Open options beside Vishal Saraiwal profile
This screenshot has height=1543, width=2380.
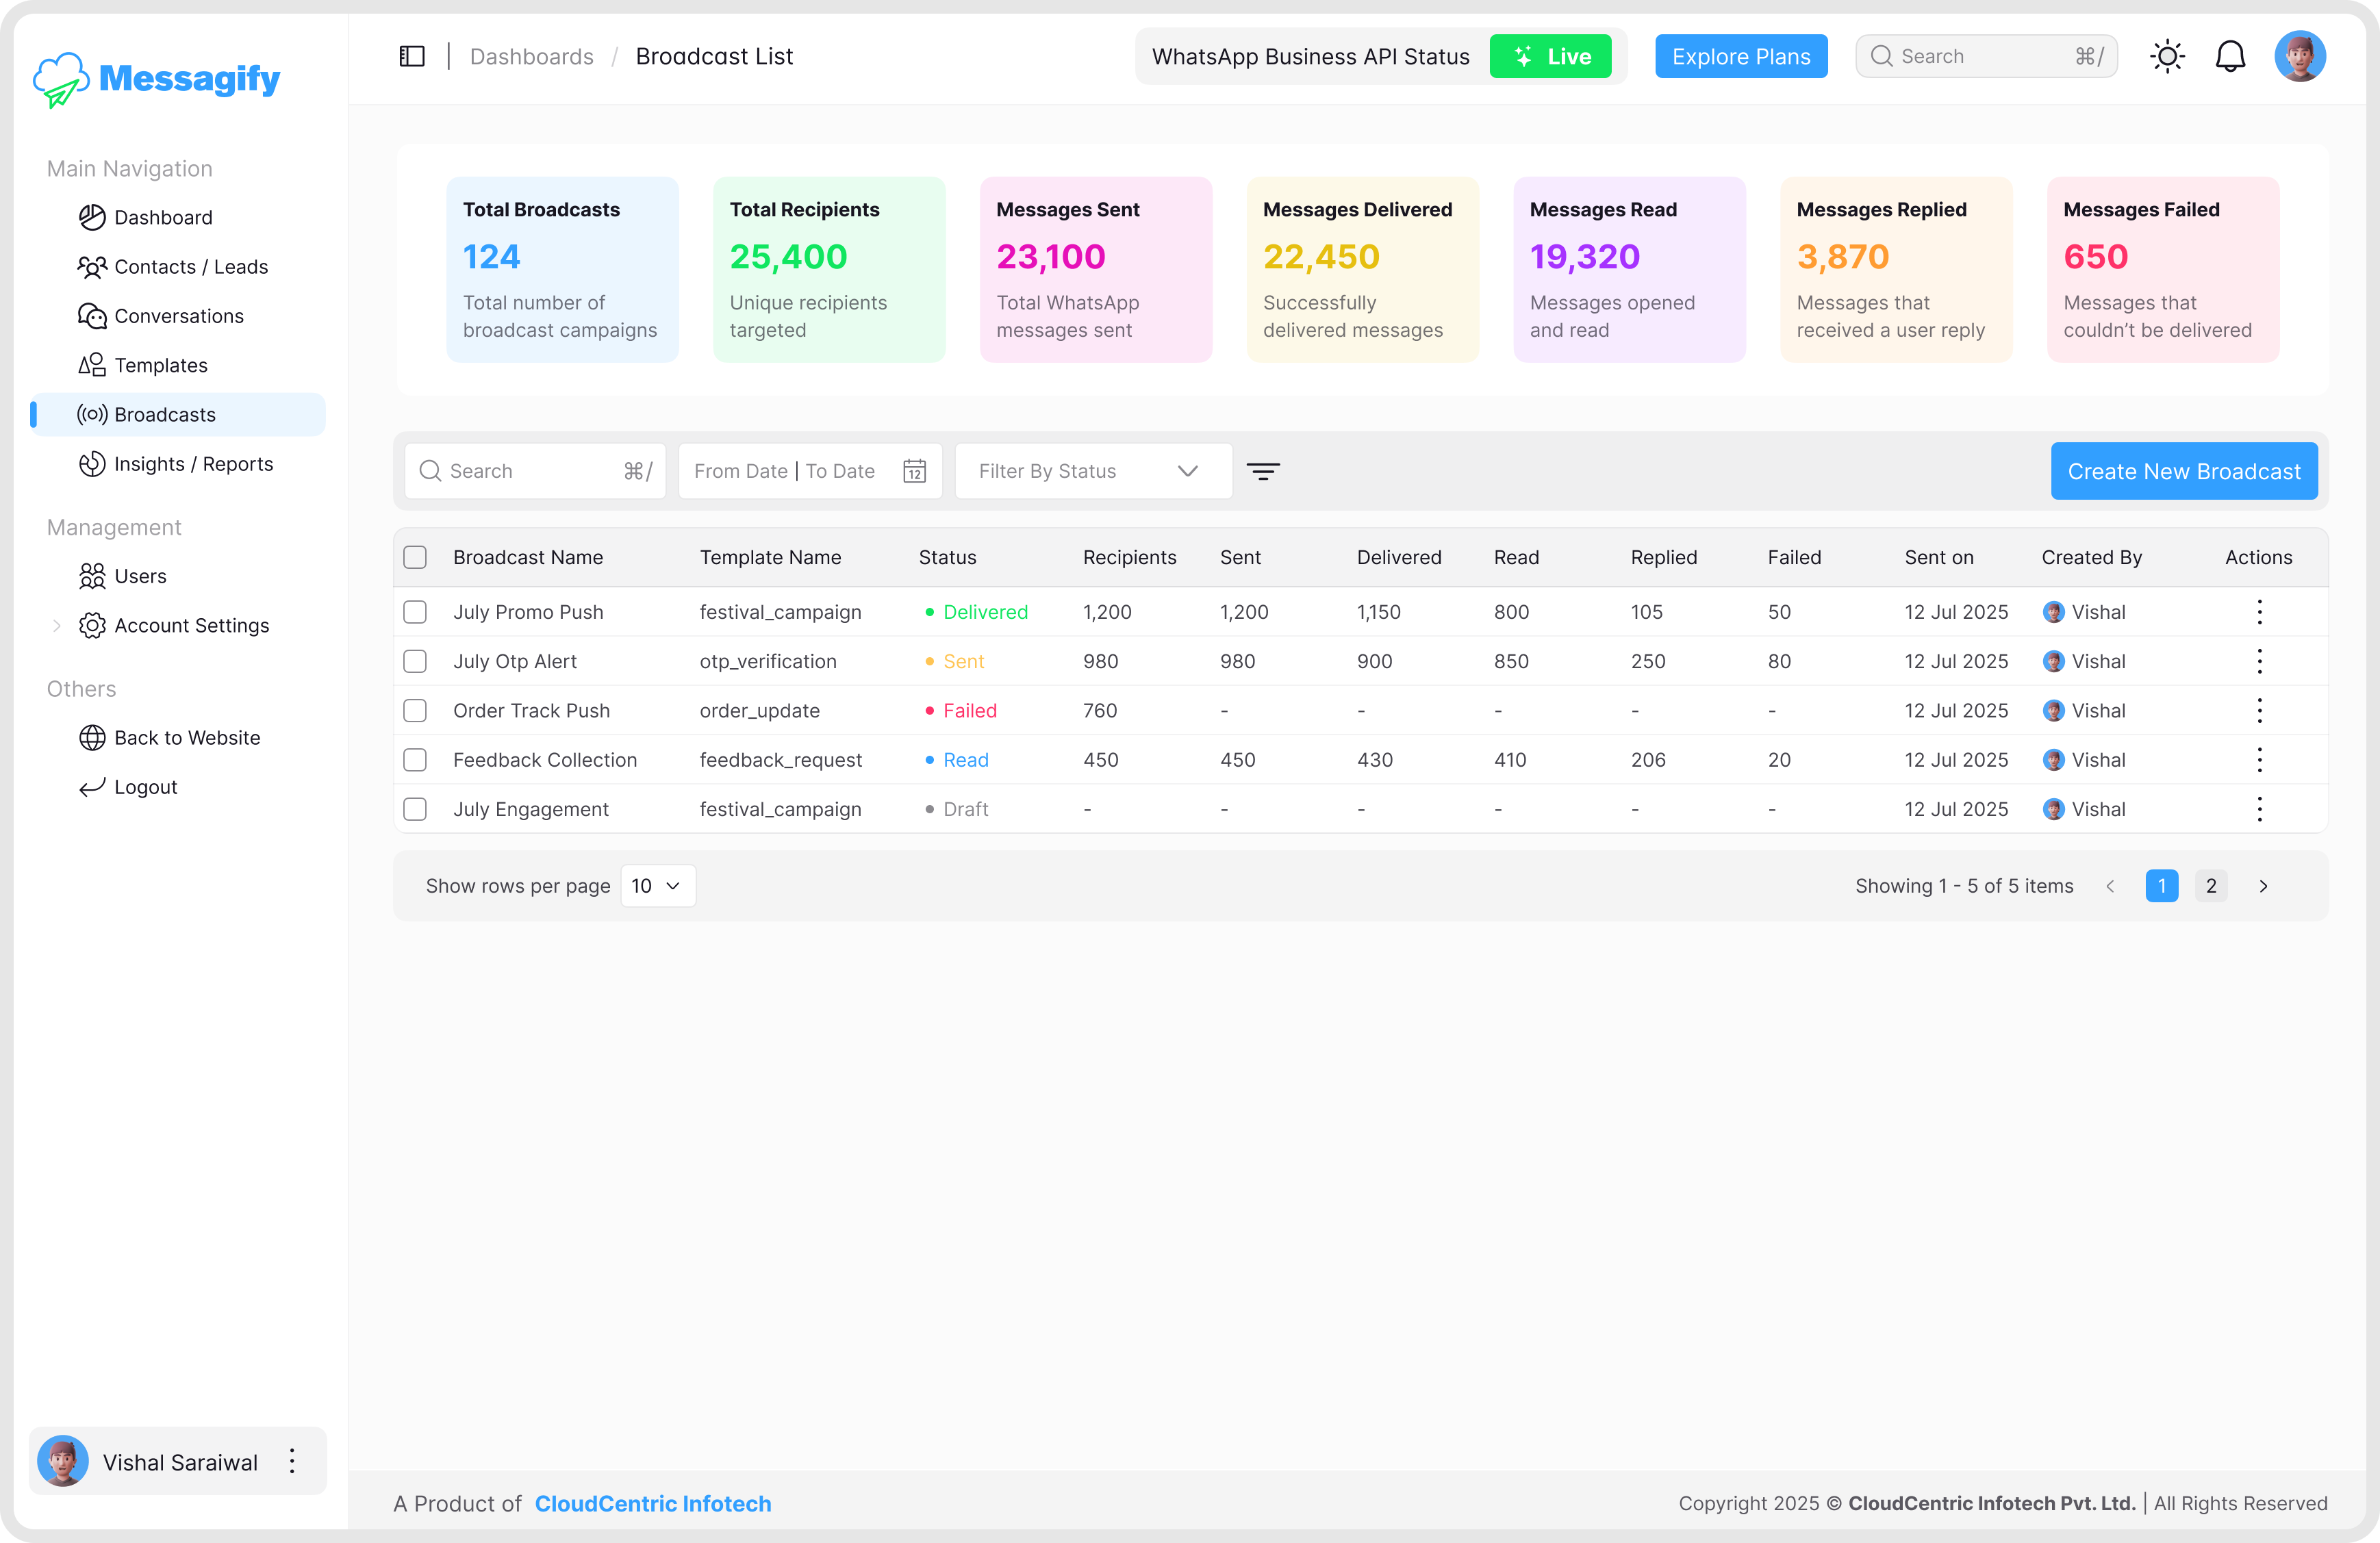[292, 1461]
